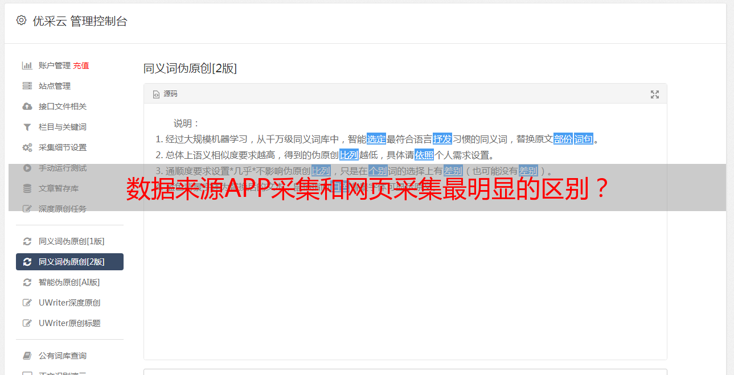Click the 手动运行测试 play icon
Viewport: 734px width, 375px height.
tap(27, 168)
